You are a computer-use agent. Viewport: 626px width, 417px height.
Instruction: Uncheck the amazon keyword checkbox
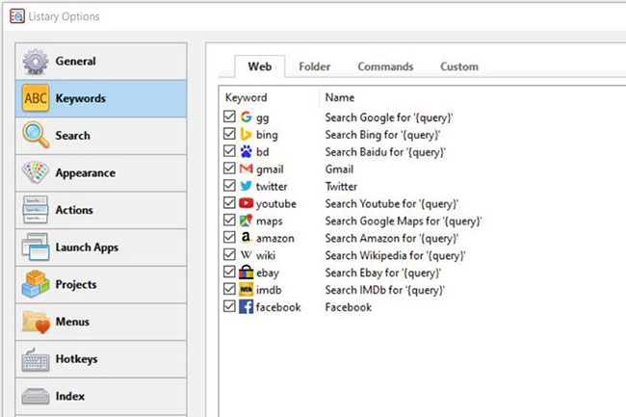(x=229, y=237)
